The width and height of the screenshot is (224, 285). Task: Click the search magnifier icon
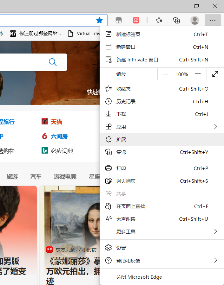tap(53, 62)
